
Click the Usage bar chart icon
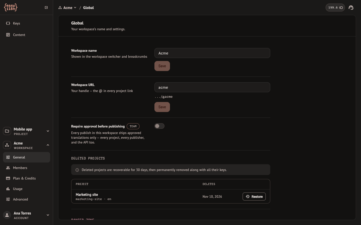(x=8, y=189)
